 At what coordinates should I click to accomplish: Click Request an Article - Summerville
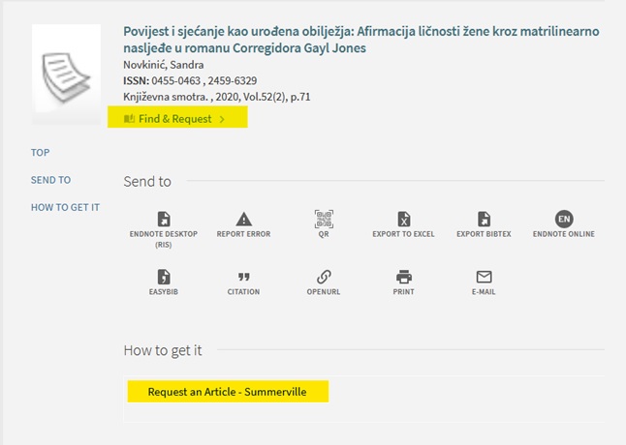coord(227,392)
